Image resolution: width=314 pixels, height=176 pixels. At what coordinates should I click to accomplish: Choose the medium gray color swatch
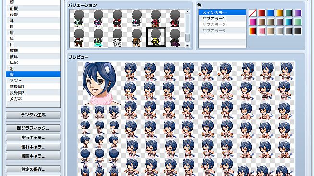[x=289, y=31]
